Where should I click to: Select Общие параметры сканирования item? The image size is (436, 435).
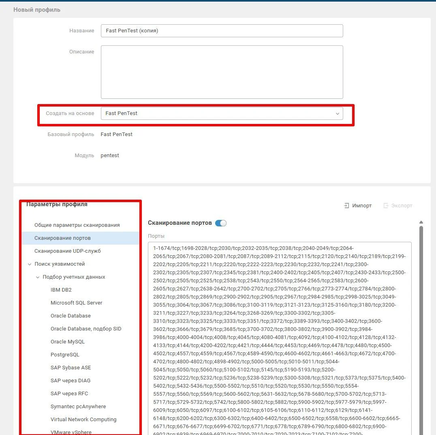click(x=77, y=225)
